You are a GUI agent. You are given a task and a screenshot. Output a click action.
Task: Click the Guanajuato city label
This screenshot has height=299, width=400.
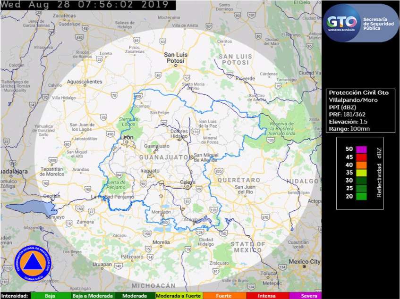tap(157, 146)
